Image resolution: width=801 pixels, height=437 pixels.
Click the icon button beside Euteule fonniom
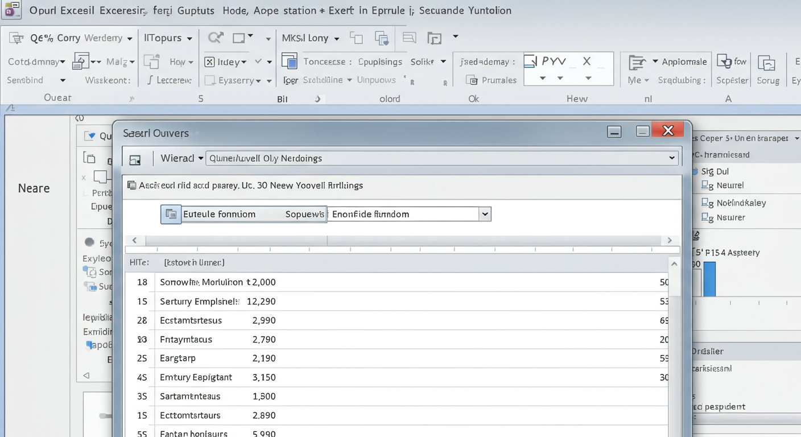[x=171, y=215]
